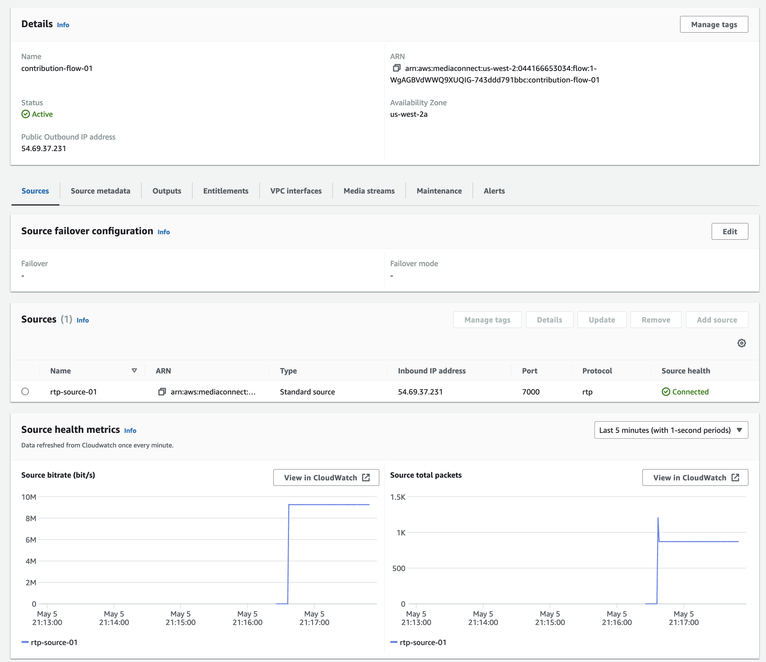Open sources table settings gear
This screenshot has width=766, height=662.
tap(741, 343)
